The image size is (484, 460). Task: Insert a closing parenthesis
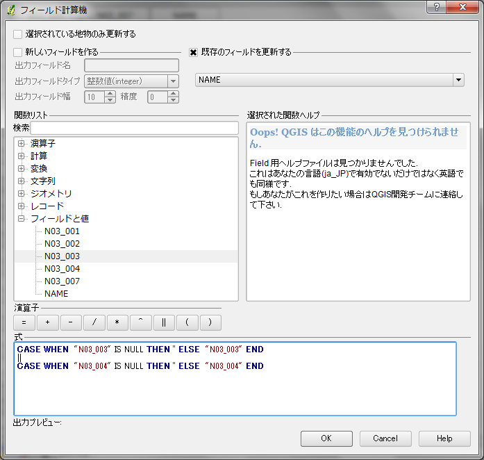point(210,322)
